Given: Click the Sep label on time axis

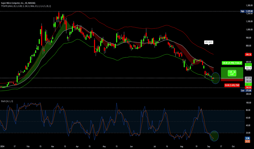Looking at the screenshot, I should [x=209, y=146].
